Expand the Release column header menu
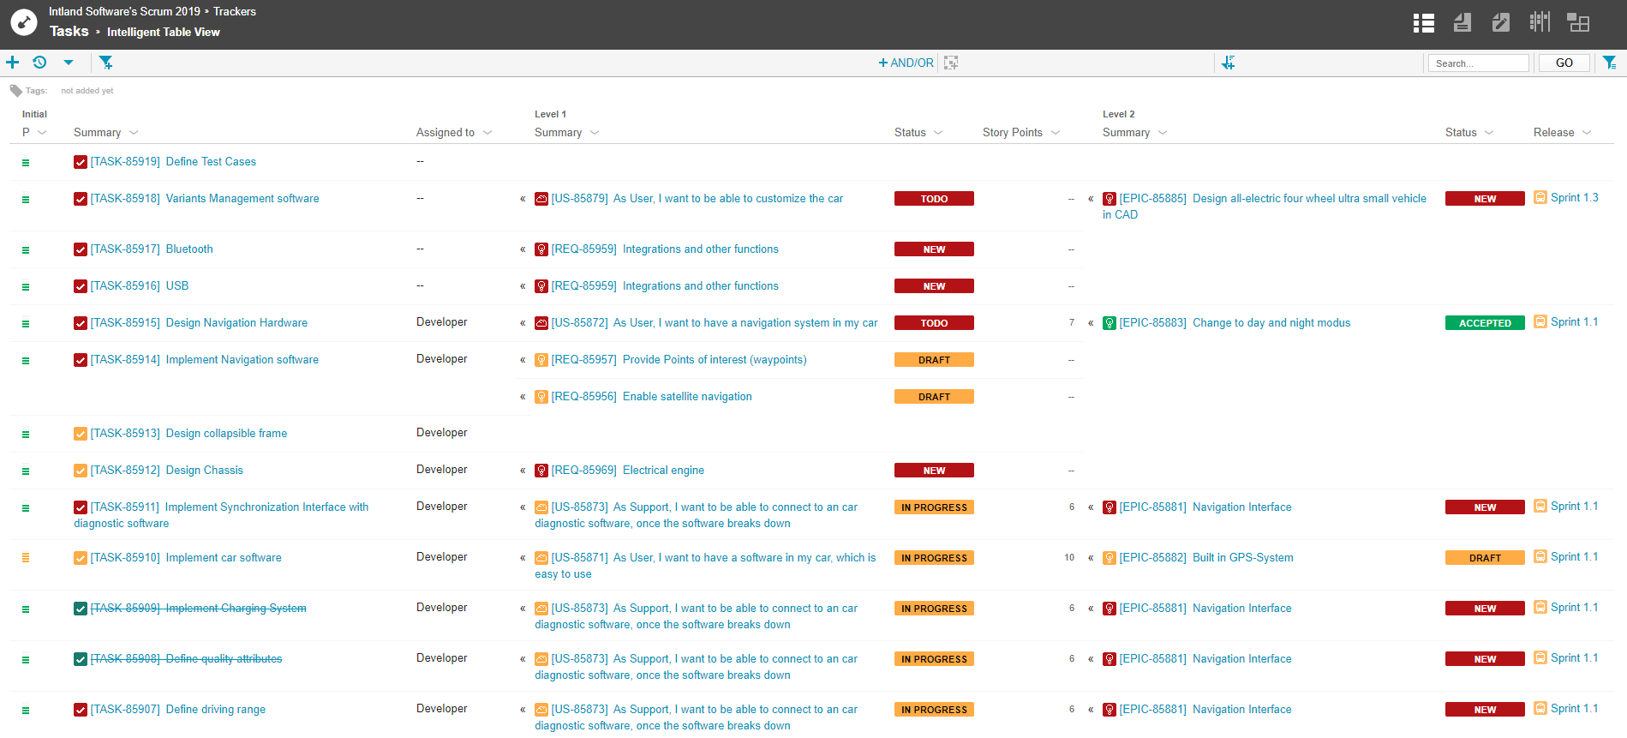 coord(1587,133)
